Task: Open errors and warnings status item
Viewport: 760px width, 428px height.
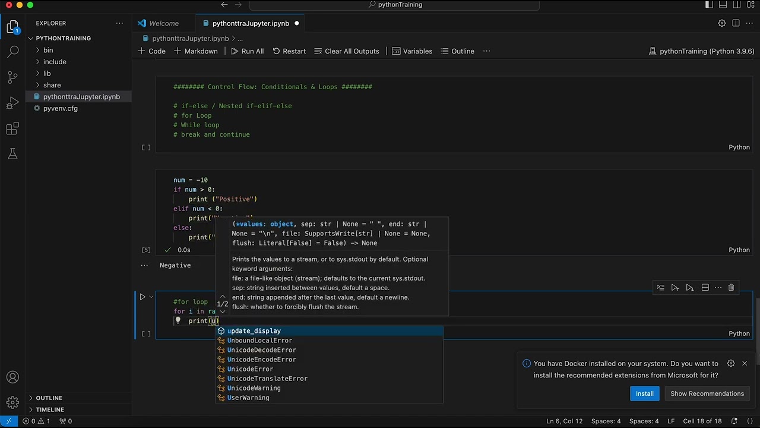Action: pyautogui.click(x=36, y=421)
